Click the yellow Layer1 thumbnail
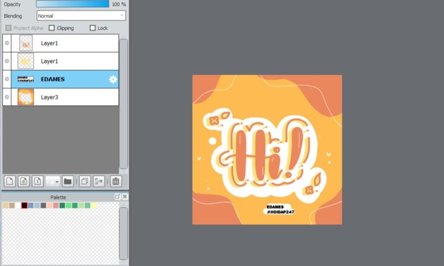 point(26,61)
